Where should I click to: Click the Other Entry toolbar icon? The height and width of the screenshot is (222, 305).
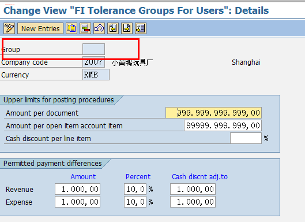tap(141, 28)
